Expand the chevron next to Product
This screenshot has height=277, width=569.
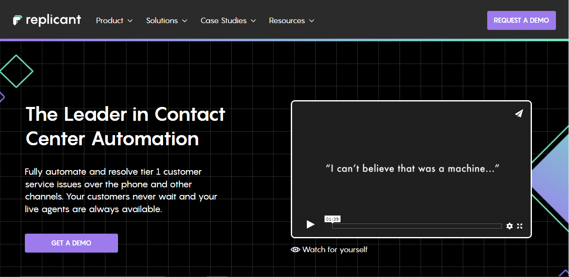point(130,21)
